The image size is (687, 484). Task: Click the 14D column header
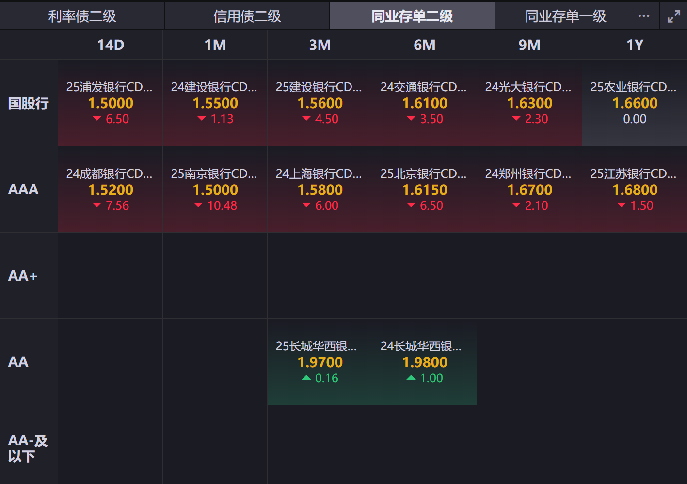111,45
